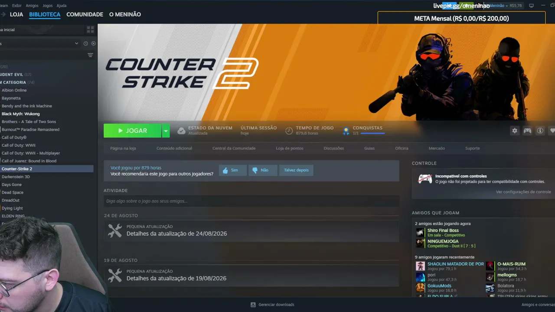Open Big Picture mode monitor icon

click(531, 6)
